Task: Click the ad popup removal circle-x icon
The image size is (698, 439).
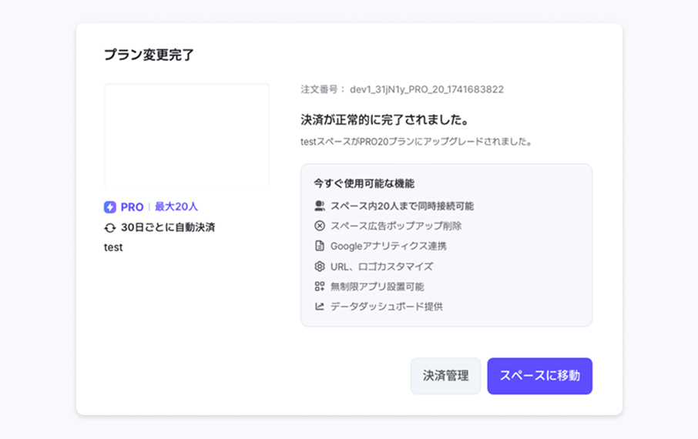Action: click(320, 226)
